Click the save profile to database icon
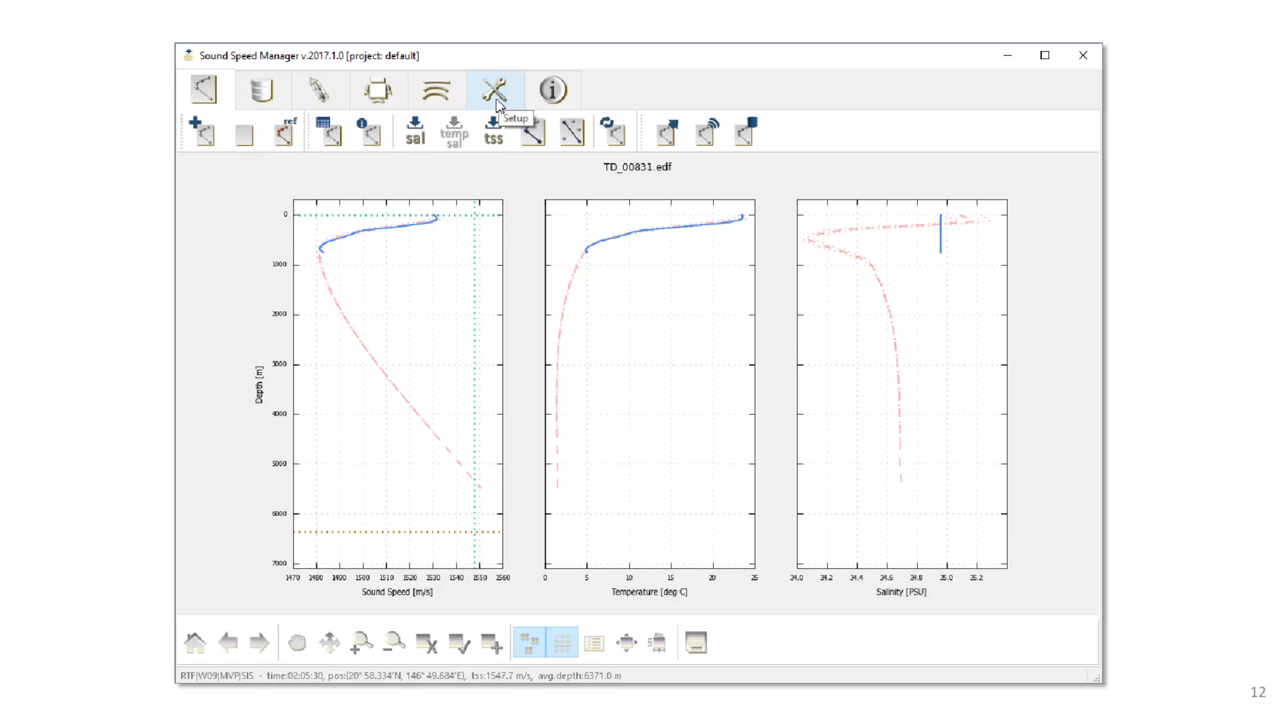 point(745,131)
